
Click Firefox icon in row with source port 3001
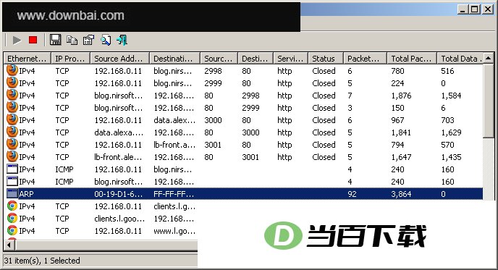[x=12, y=145]
